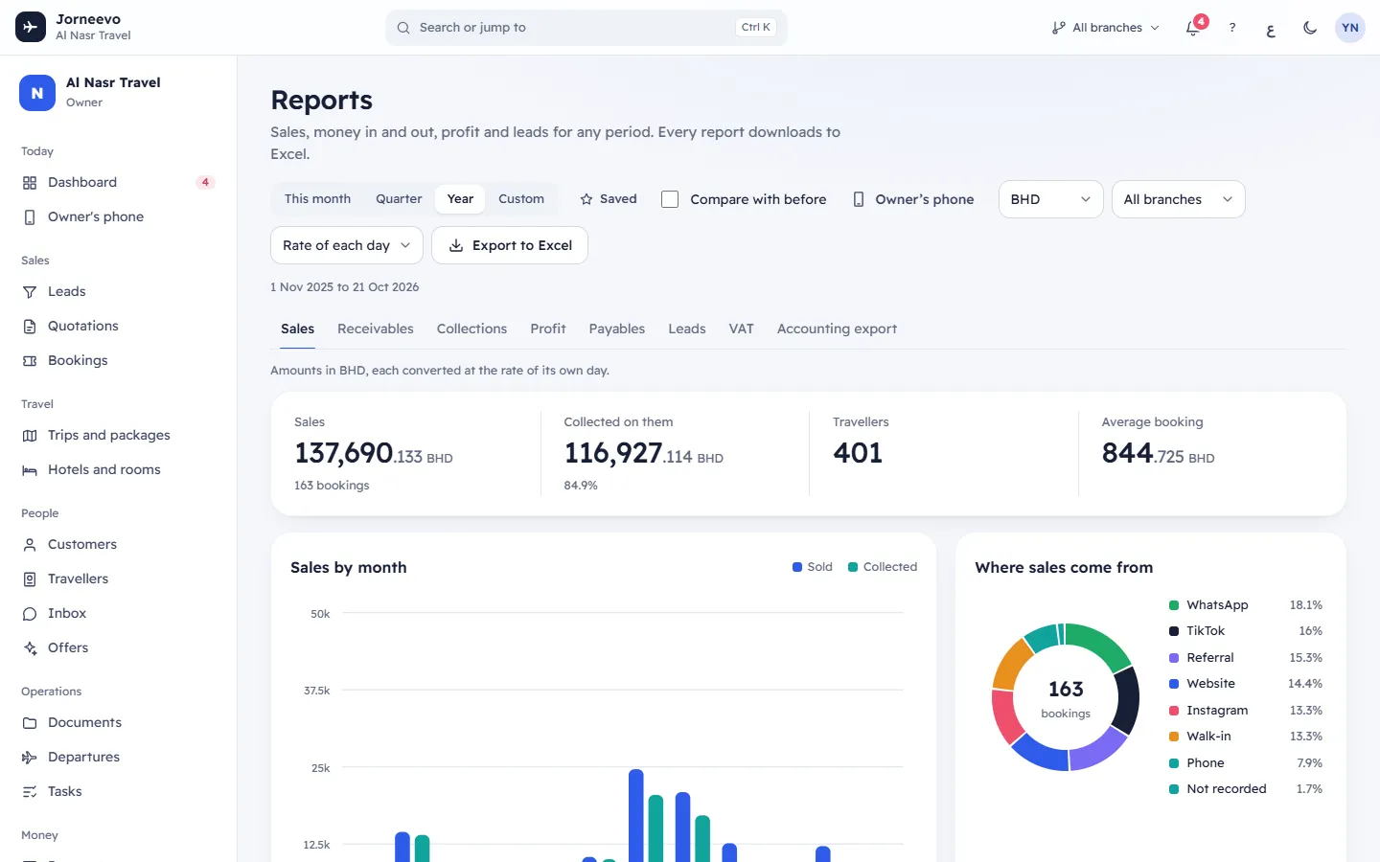Open the notifications bell icon
This screenshot has width=1380, height=862.
click(1193, 28)
